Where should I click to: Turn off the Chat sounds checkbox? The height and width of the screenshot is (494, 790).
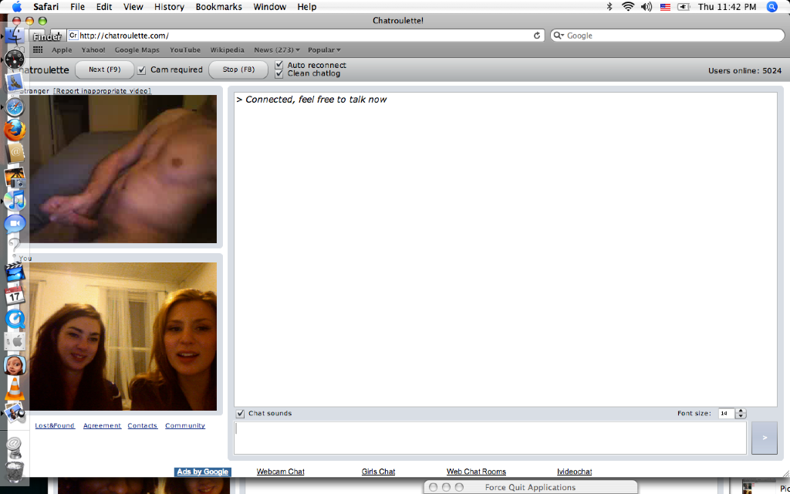click(x=241, y=414)
